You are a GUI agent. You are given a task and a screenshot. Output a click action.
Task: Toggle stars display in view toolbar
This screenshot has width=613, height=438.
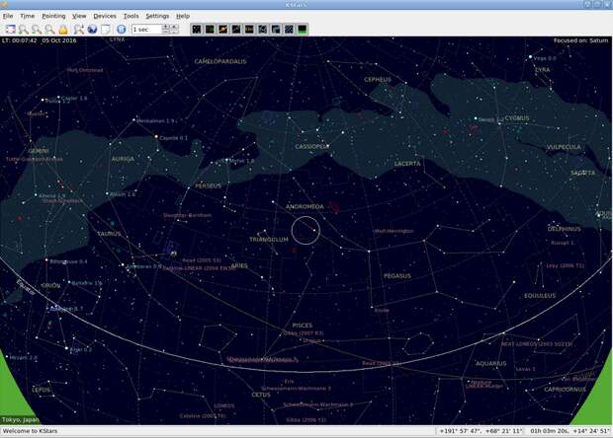click(197, 30)
